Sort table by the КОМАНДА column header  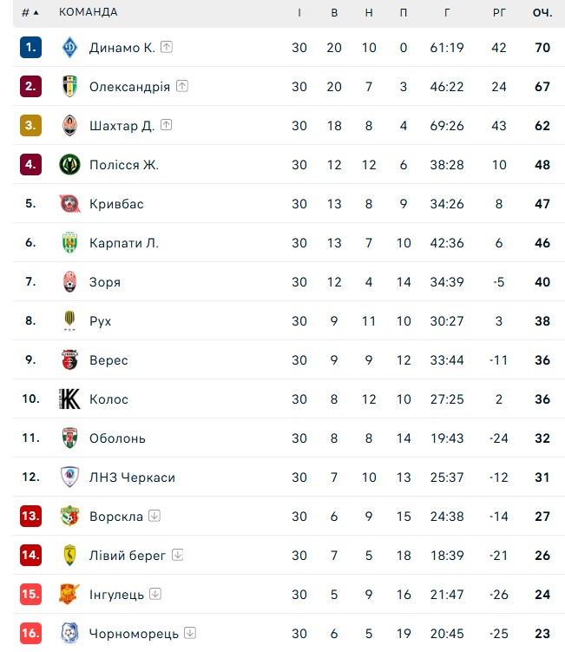tap(88, 12)
